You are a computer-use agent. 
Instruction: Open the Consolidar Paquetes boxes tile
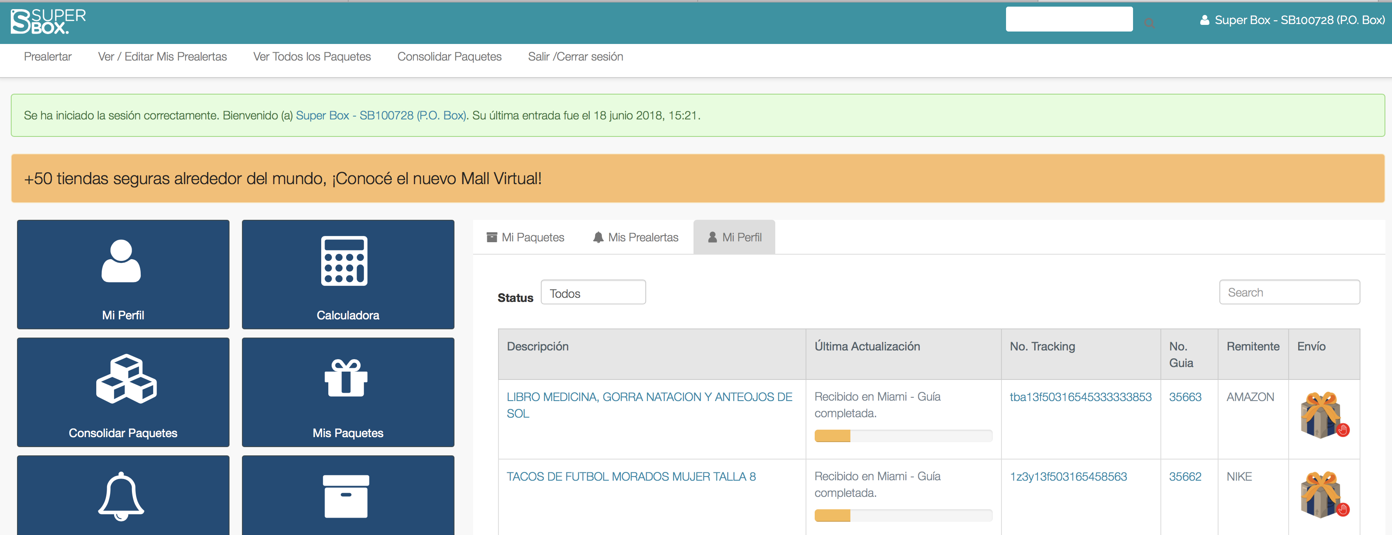(123, 392)
